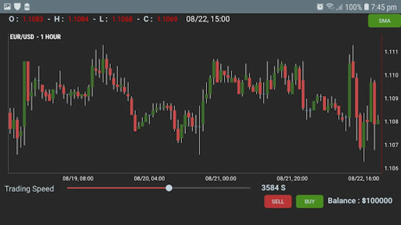
Task: Tap the open price value 1.1083
Action: tap(33, 19)
